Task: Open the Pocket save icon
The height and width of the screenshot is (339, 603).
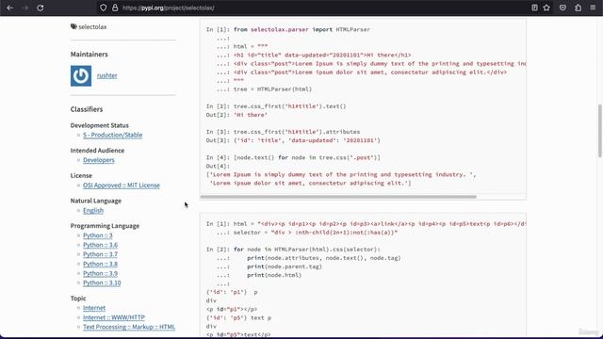Action: pos(562,8)
